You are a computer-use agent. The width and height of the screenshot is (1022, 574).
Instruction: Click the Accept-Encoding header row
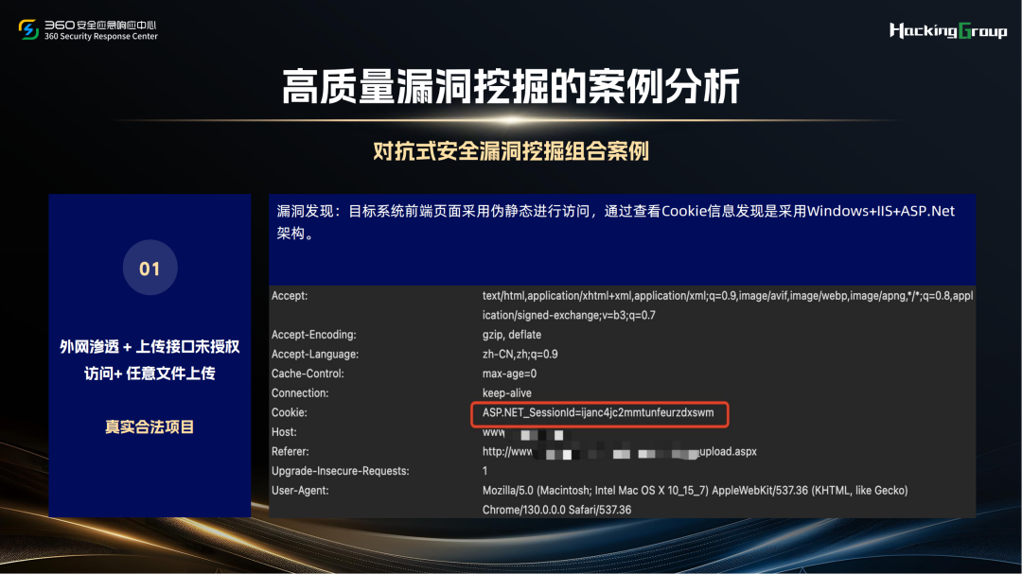tap(313, 335)
